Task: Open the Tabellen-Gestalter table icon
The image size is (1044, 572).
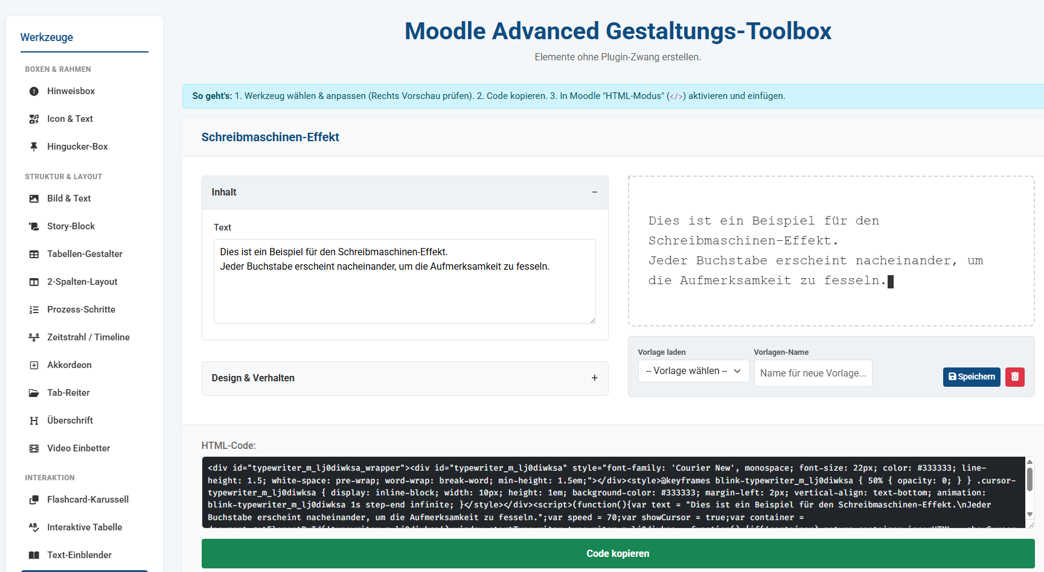Action: (x=34, y=254)
